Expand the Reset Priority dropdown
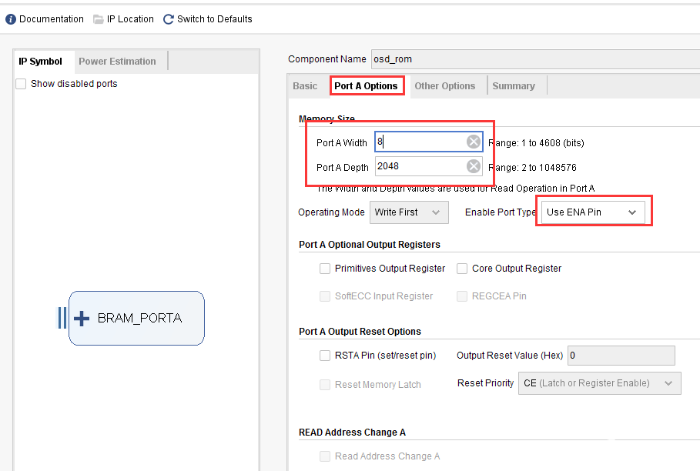This screenshot has height=471, width=700. click(x=600, y=383)
